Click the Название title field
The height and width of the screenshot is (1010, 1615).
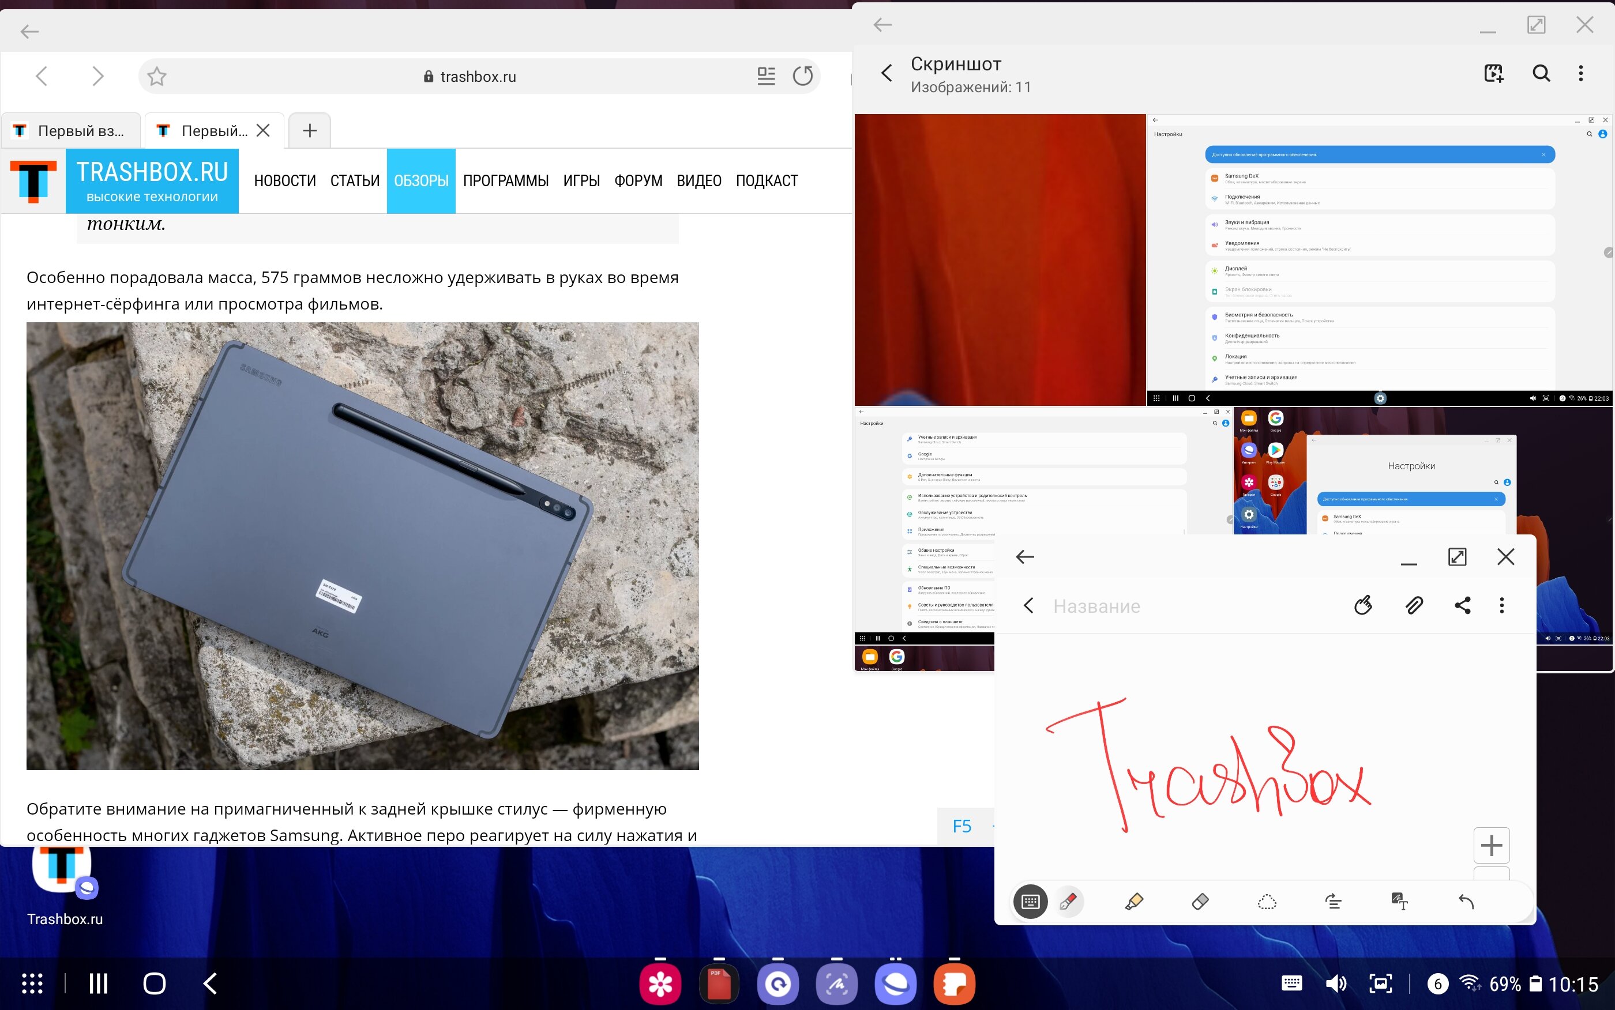(x=1096, y=606)
